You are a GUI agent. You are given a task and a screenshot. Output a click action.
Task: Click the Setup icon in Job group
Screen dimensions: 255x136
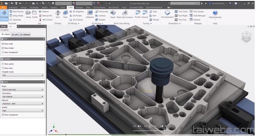tap(28, 14)
